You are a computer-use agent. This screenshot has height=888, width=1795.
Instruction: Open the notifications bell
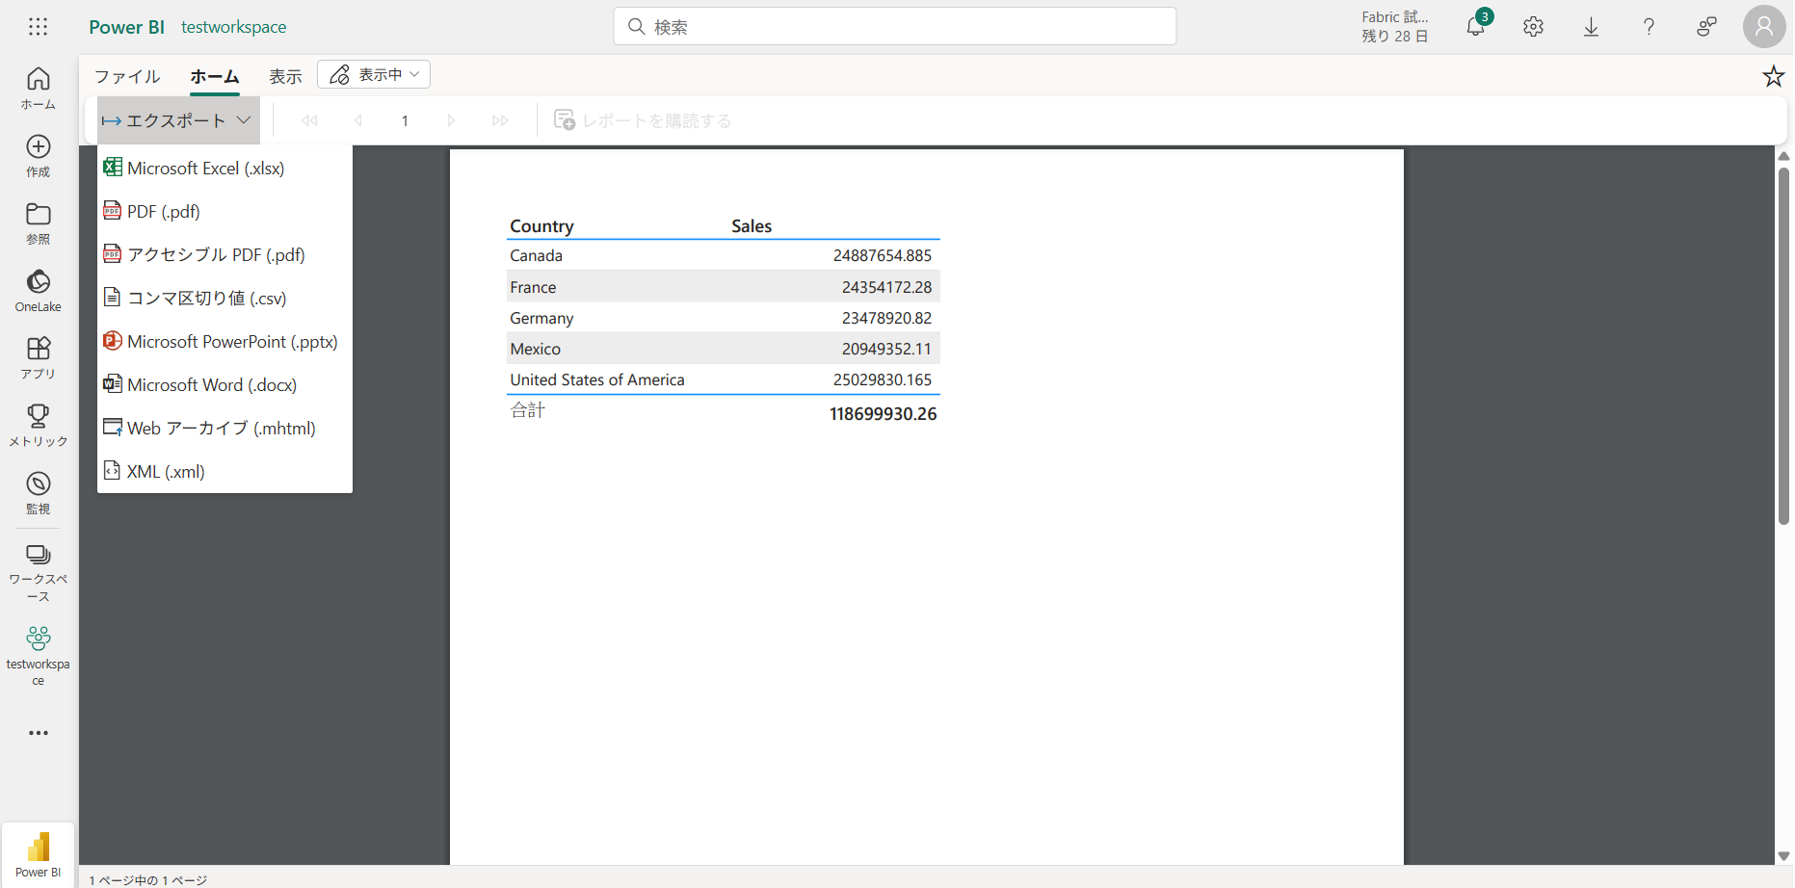coord(1476,26)
